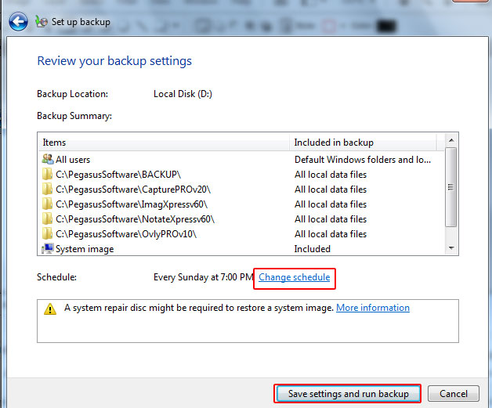The height and width of the screenshot is (408, 492).
Task: Click the Items column header
Action: pyautogui.click(x=164, y=143)
